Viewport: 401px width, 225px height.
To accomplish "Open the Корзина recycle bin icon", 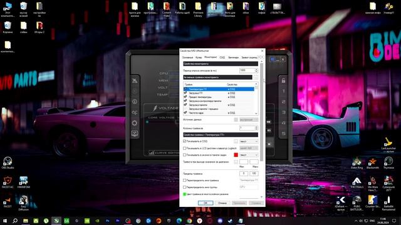I will [x=8, y=27].
